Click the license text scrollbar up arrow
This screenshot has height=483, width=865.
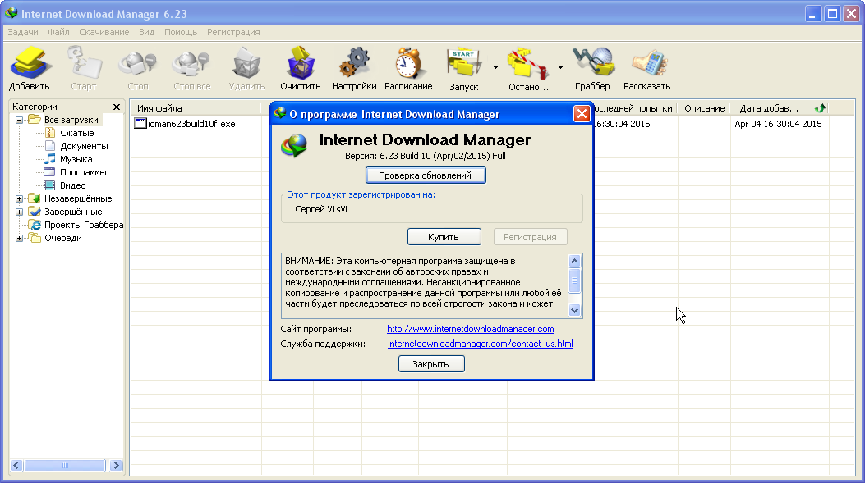coord(574,261)
